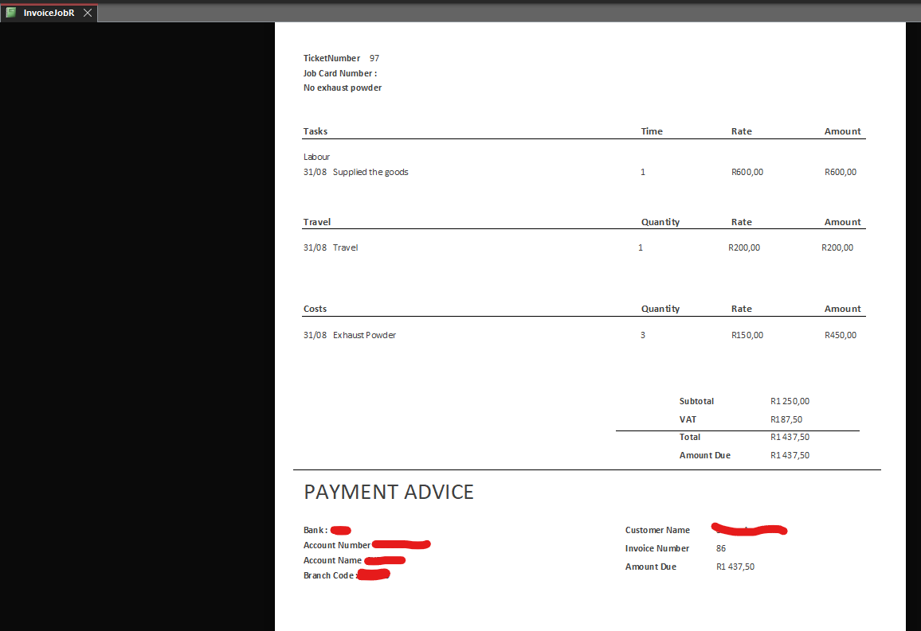Click the quantity 3 for Exhaust Powder
The width and height of the screenshot is (921, 631).
(x=643, y=335)
